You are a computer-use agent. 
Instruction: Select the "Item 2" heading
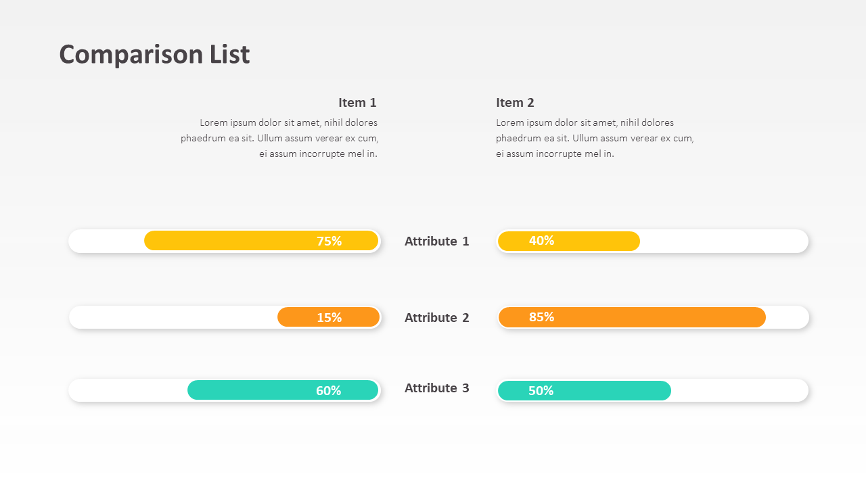click(x=515, y=103)
